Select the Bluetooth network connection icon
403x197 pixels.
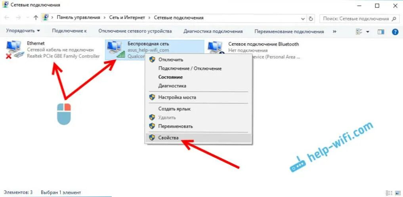point(216,48)
